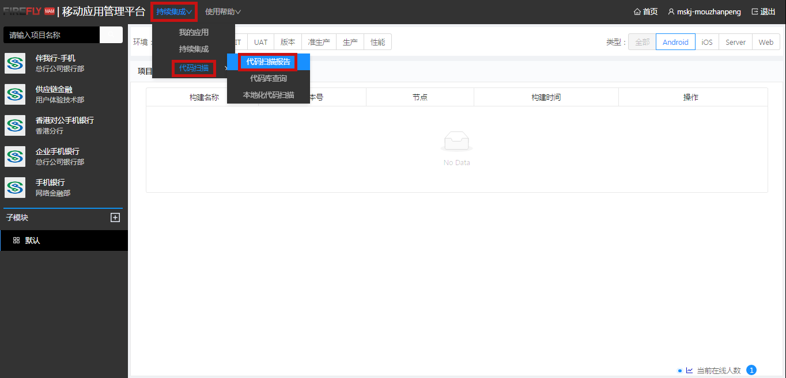Click the search button beside the project field

(x=111, y=35)
